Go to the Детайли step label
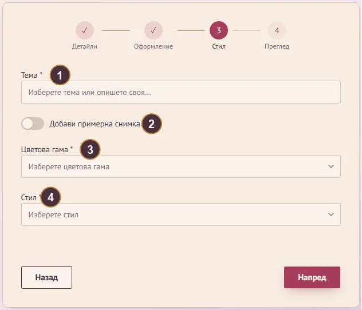The width and height of the screenshot is (362, 310). tap(85, 46)
